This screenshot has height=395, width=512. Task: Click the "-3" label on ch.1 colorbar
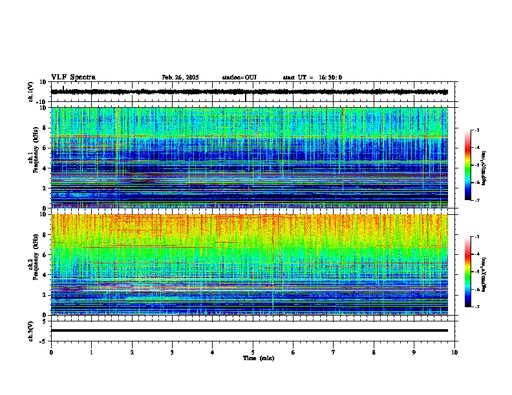(477, 130)
